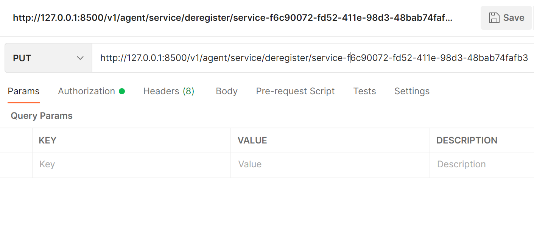Click the empty checkbox cell before Key
Viewport: 534px width, 226px height.
(x=16, y=164)
